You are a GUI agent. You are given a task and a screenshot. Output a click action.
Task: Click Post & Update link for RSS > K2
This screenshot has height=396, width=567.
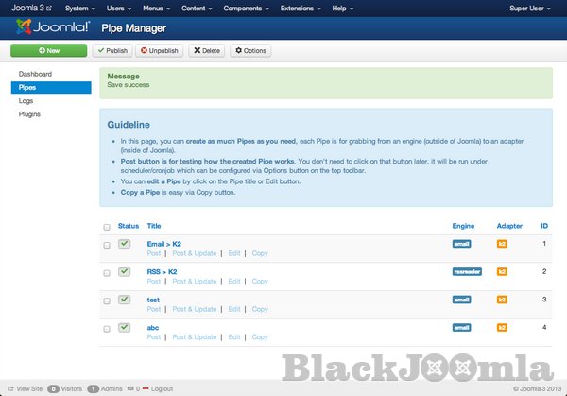tap(194, 282)
